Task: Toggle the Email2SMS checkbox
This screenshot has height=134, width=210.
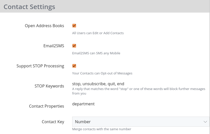Action: click(x=74, y=46)
